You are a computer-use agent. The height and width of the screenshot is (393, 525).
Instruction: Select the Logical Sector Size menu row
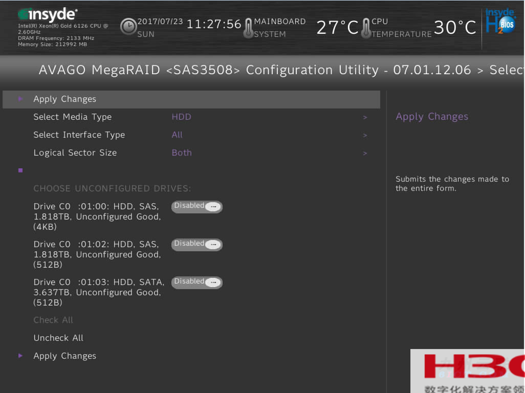[191, 152]
